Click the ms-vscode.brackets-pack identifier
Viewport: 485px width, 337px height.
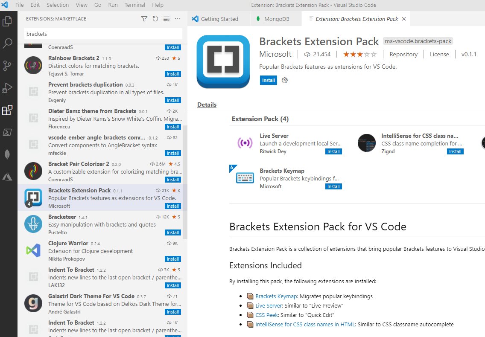(x=418, y=41)
